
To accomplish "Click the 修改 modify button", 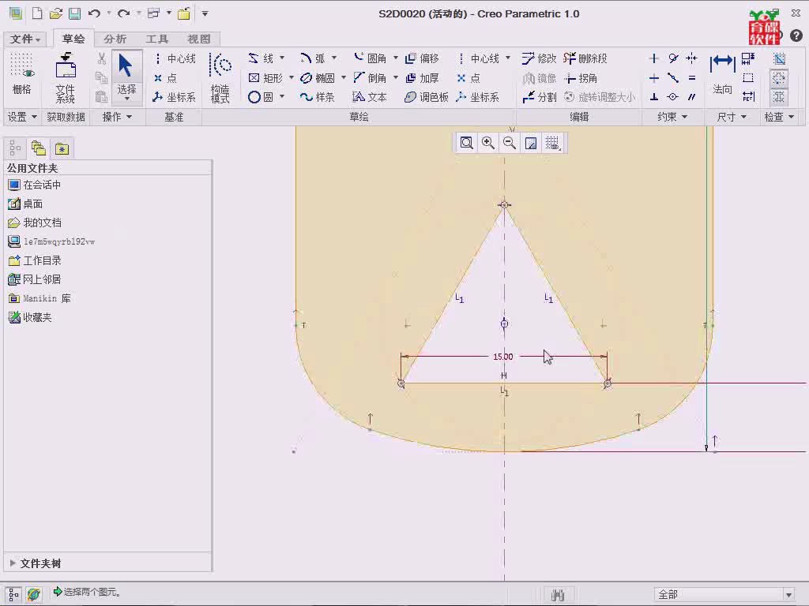I will click(x=539, y=58).
